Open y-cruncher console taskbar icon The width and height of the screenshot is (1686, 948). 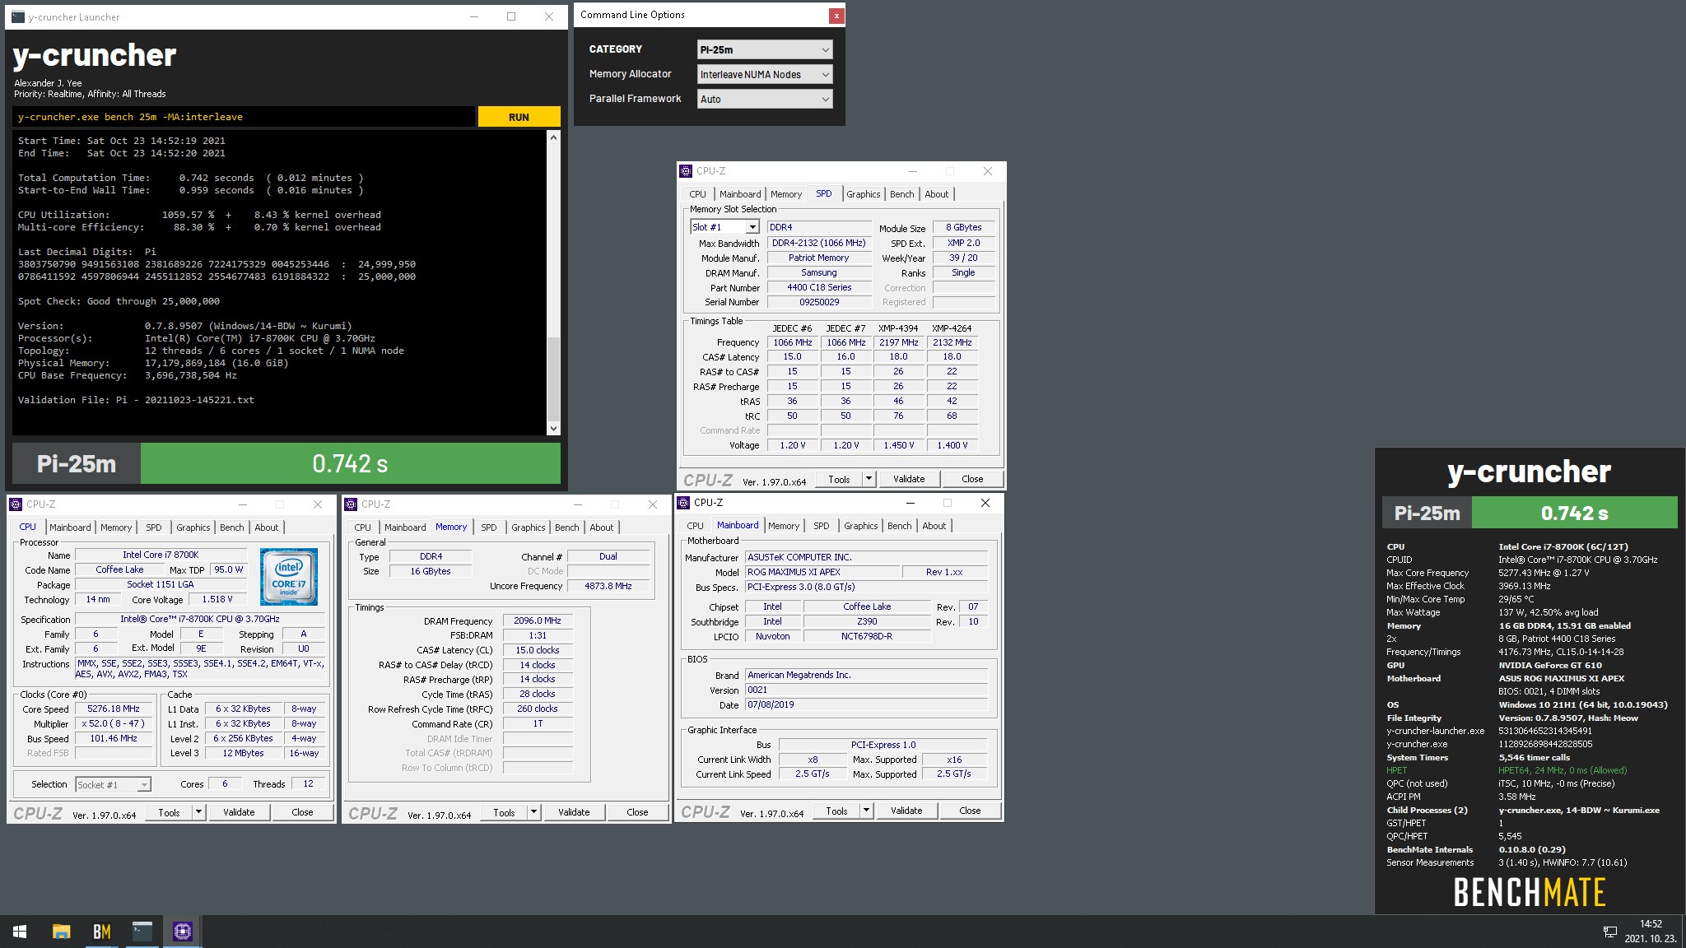pos(142,932)
